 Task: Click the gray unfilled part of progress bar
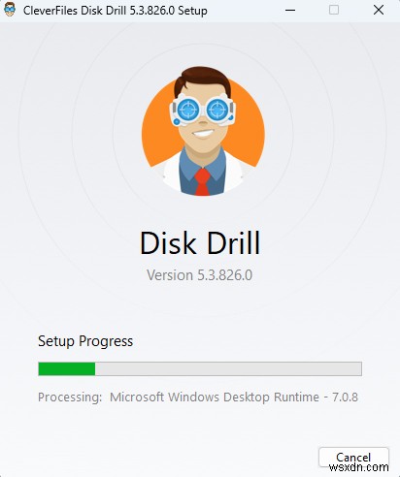(228, 368)
